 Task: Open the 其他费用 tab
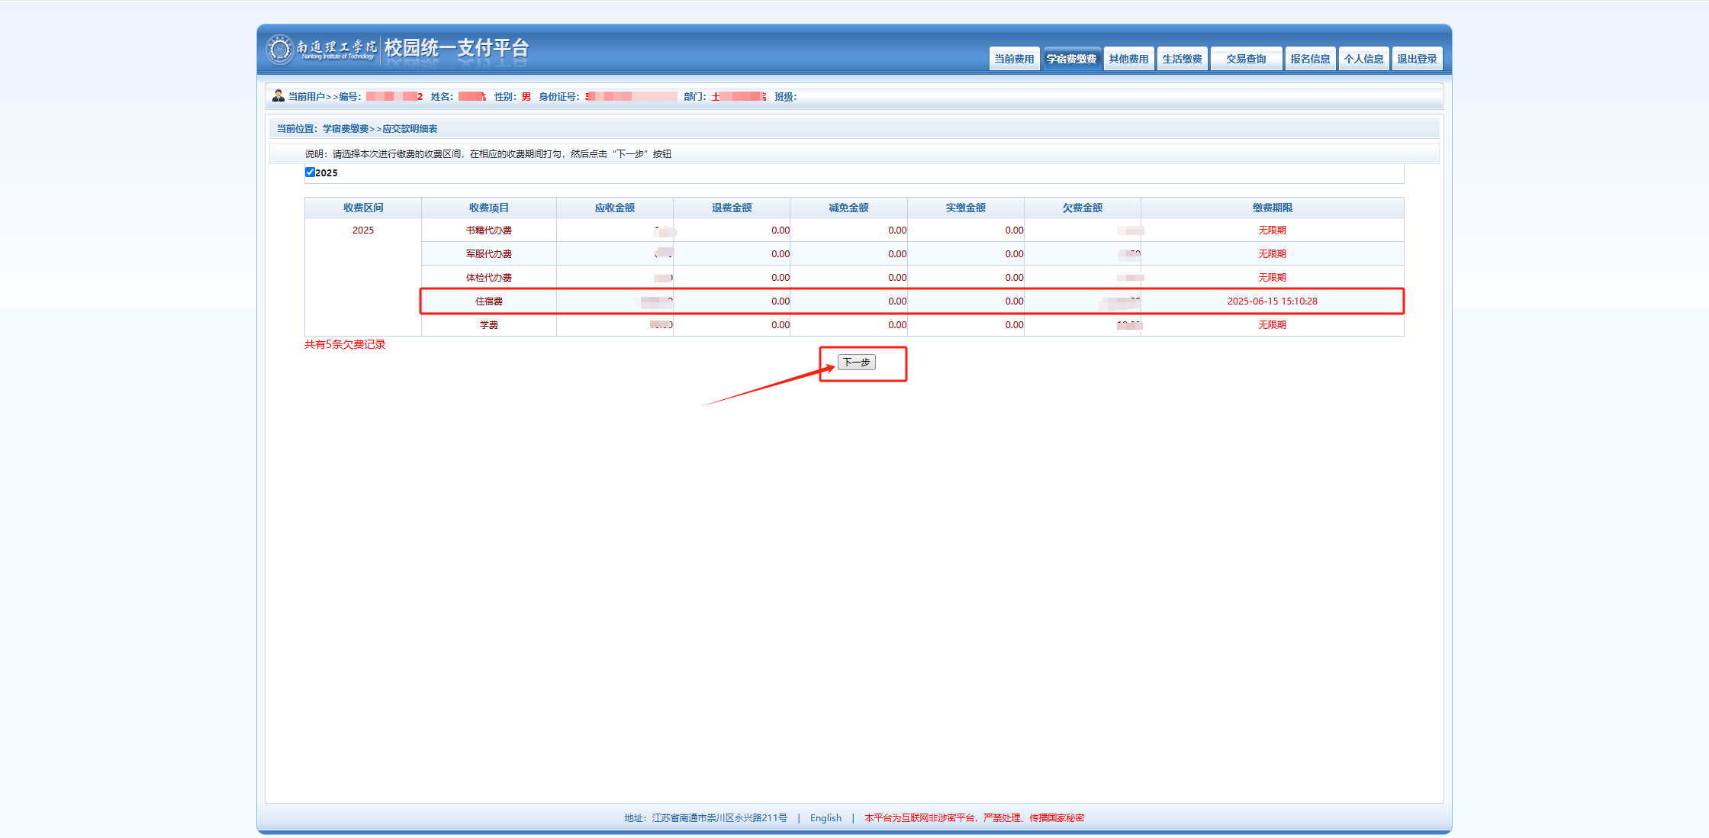click(1128, 59)
